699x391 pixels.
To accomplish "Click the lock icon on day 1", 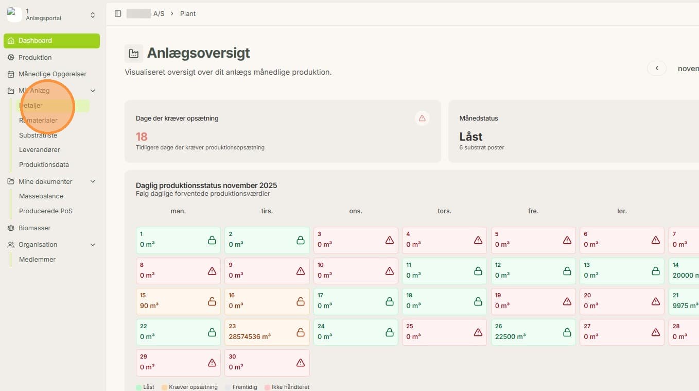I will pyautogui.click(x=212, y=240).
